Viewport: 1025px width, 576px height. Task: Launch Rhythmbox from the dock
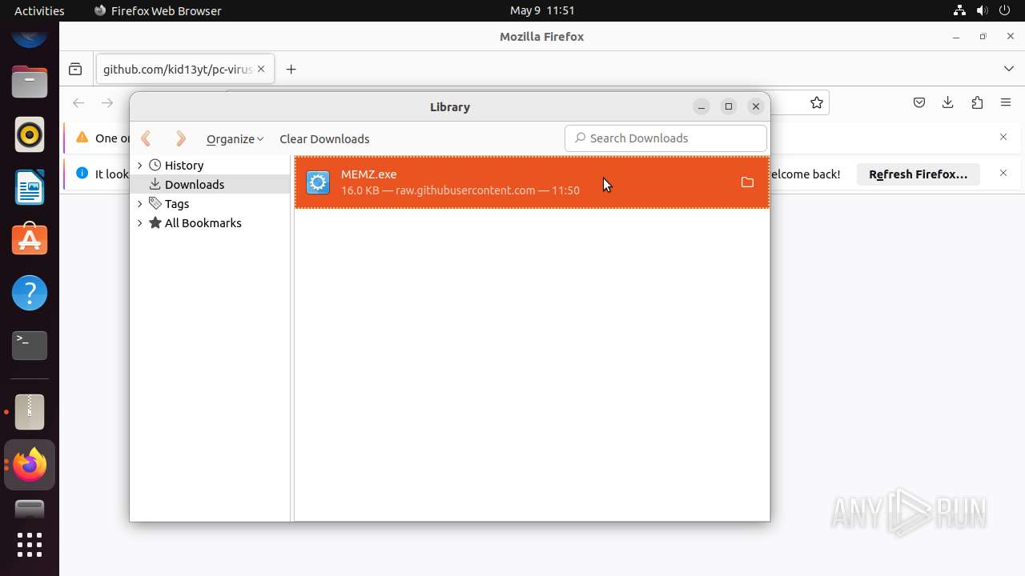pos(30,135)
